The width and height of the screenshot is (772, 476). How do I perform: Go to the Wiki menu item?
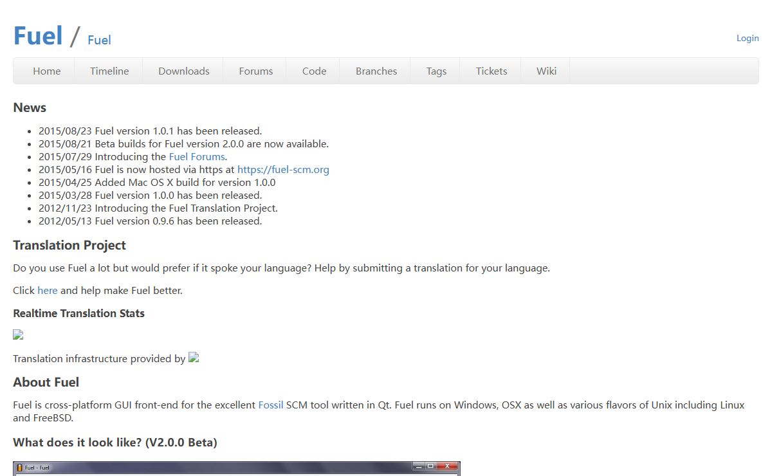tap(546, 71)
